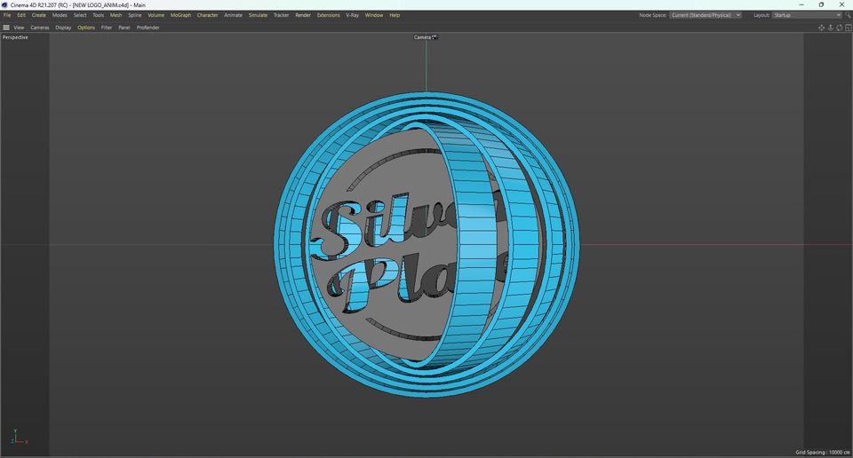Open the Mesh menu

coord(116,15)
